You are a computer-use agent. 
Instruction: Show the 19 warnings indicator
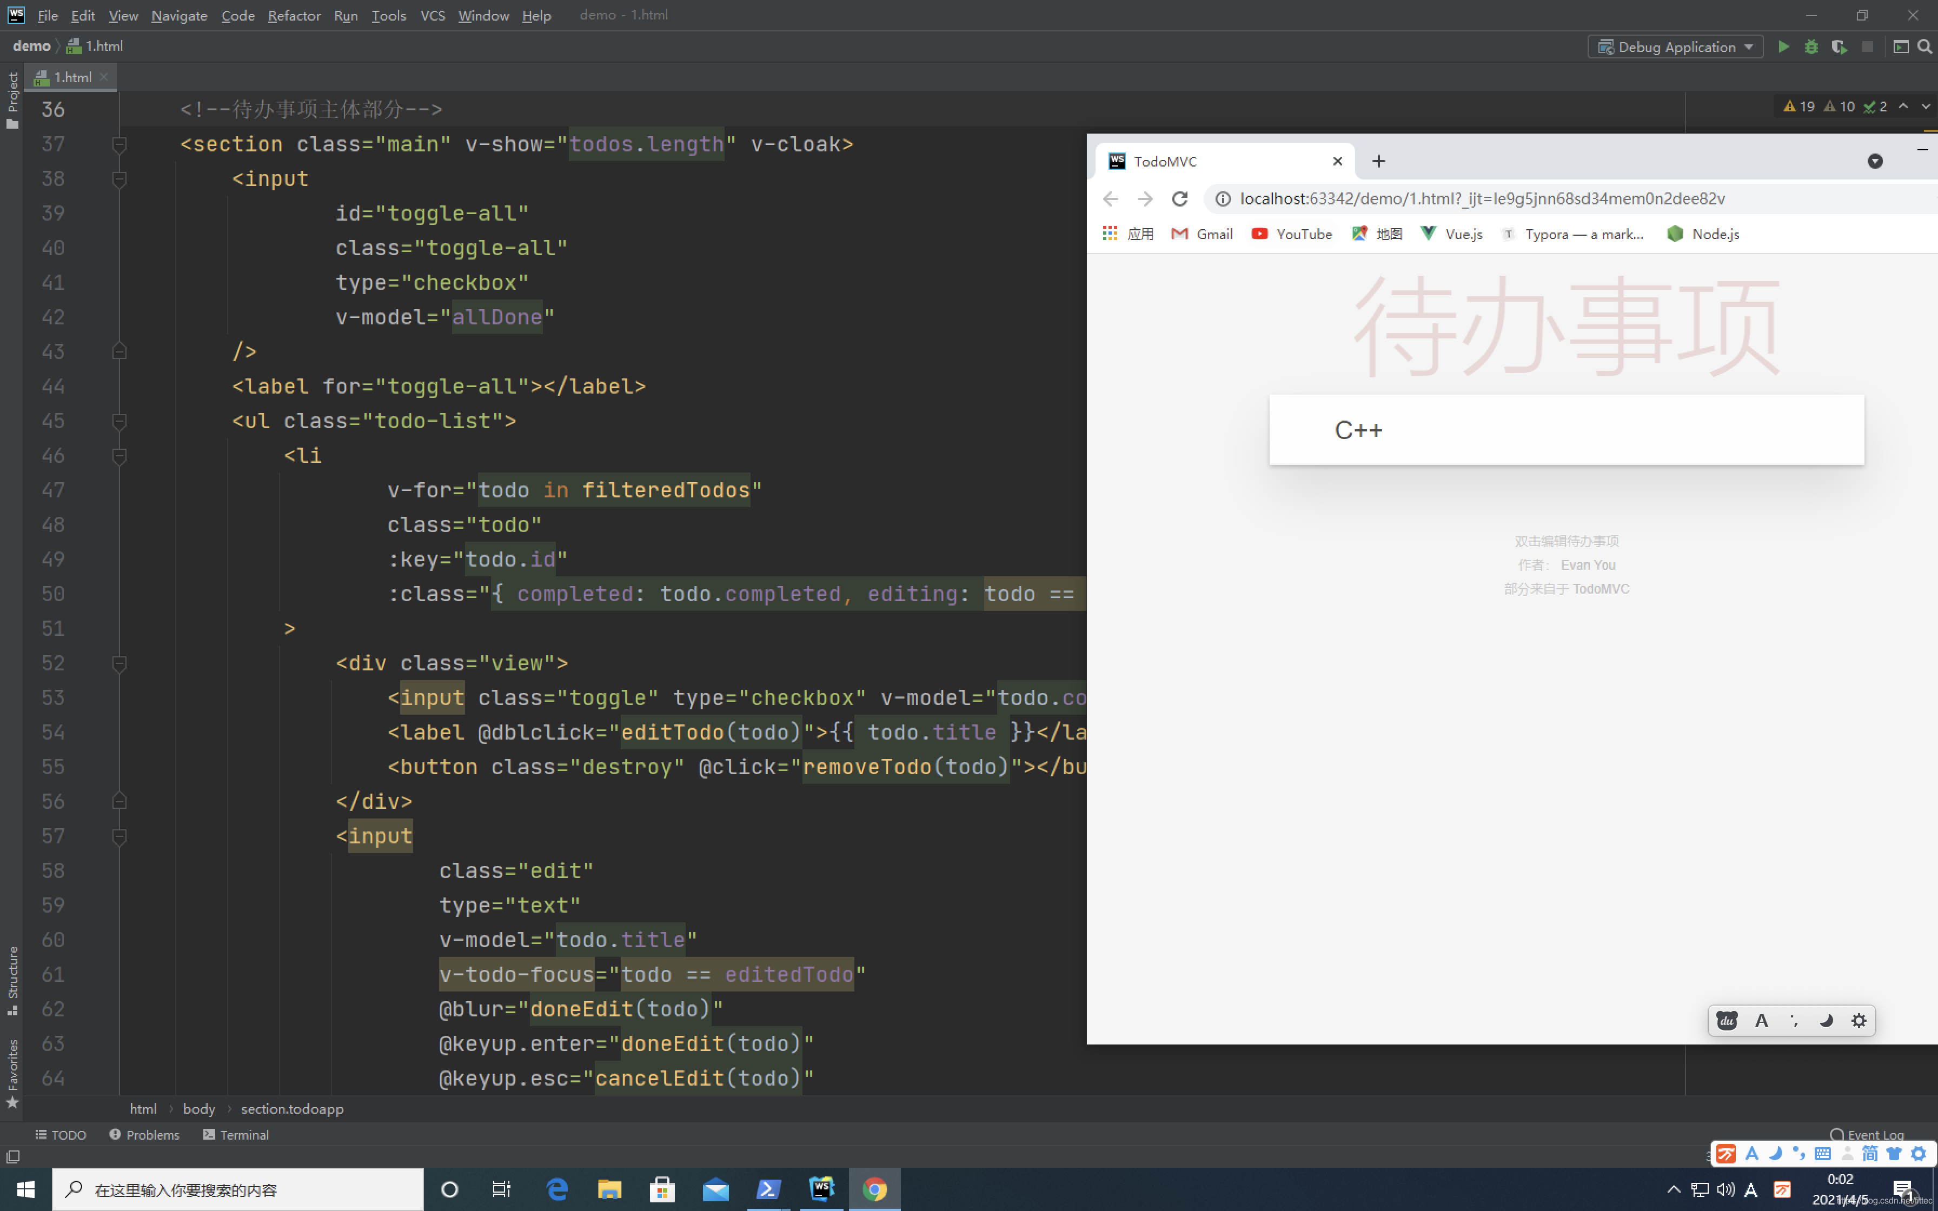[x=1798, y=107]
